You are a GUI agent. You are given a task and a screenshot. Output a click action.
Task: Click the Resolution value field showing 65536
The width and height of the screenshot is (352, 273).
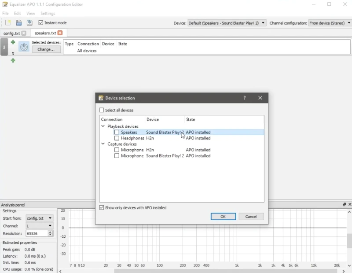pyautogui.click(x=36, y=233)
